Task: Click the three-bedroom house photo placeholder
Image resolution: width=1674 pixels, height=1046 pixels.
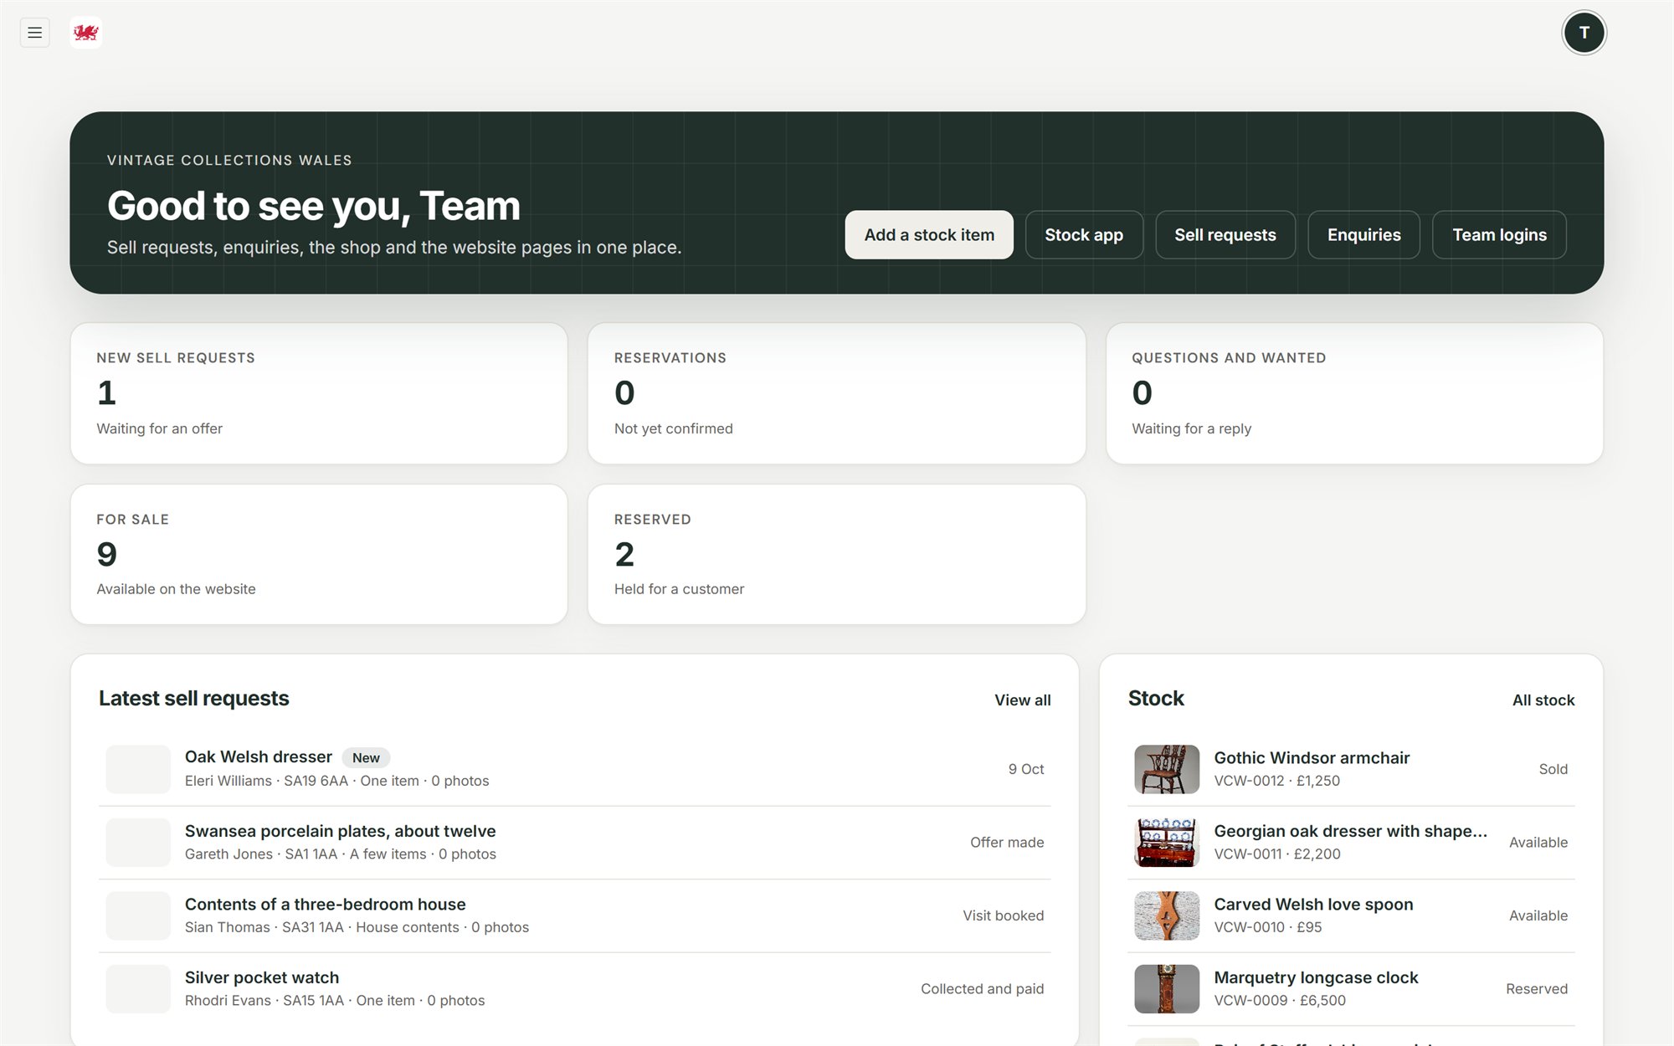Action: click(x=138, y=915)
